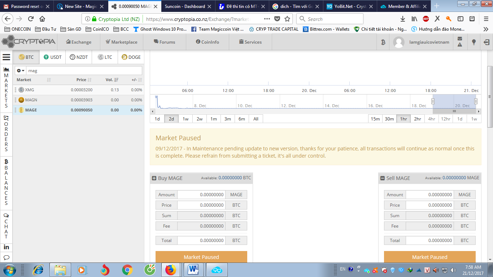Open Firefox downloads arrow icon
The height and width of the screenshot is (277, 493).
click(403, 19)
